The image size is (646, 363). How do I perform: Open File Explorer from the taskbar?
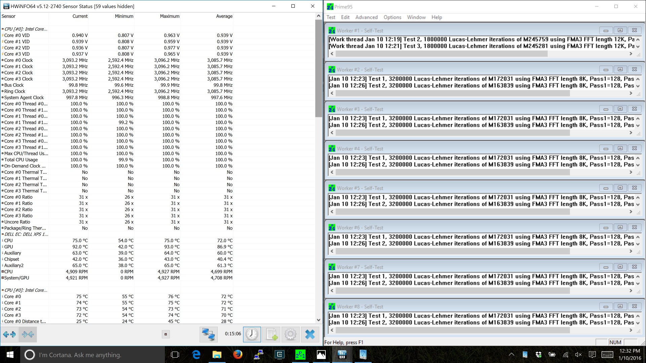pyautogui.click(x=217, y=355)
